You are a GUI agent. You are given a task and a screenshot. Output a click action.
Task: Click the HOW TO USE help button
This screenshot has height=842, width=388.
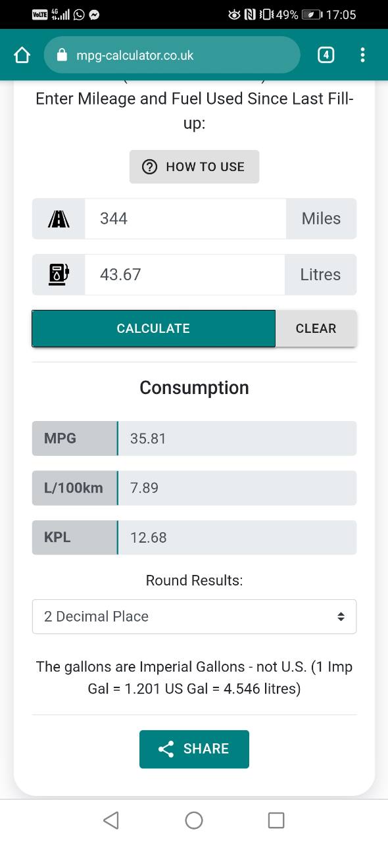194,166
